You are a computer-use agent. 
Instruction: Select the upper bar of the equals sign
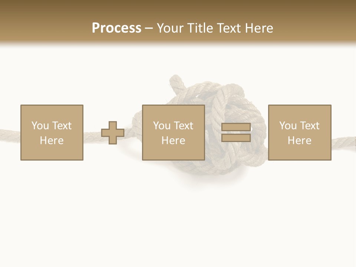click(236, 127)
